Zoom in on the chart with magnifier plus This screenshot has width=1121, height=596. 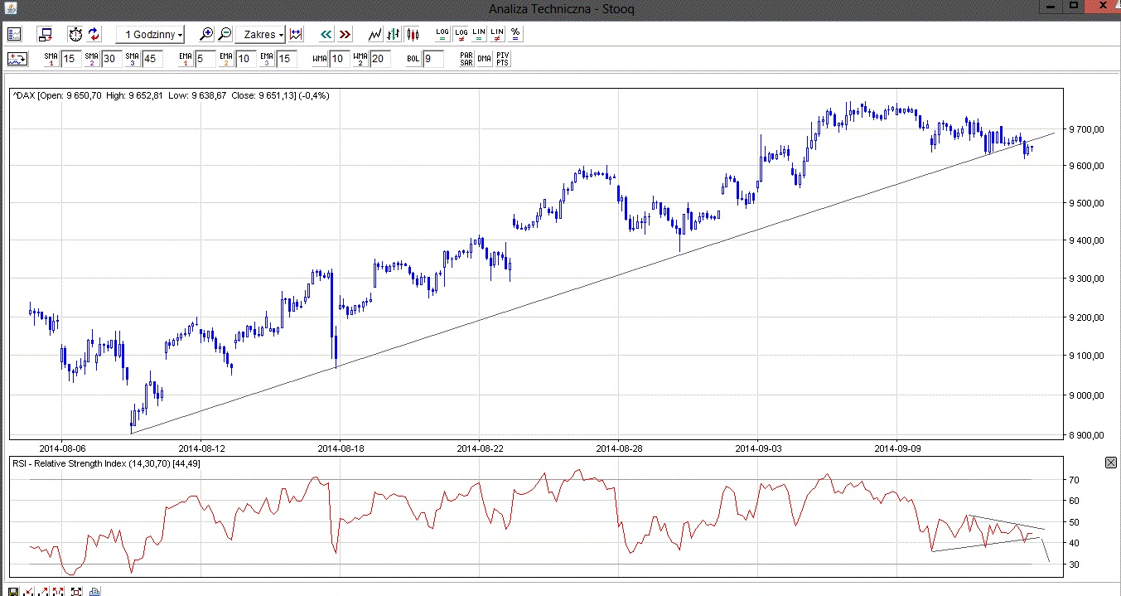click(x=207, y=34)
